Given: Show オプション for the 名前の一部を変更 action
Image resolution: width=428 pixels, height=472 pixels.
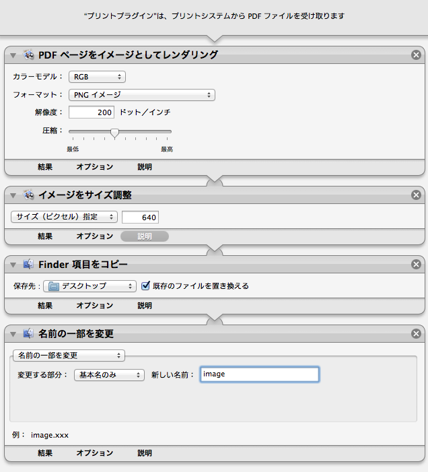Looking at the screenshot, I should click(95, 453).
